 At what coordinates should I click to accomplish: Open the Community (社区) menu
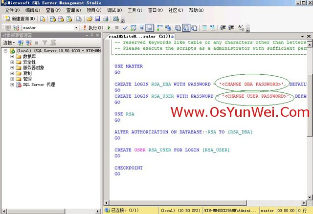[176, 10]
